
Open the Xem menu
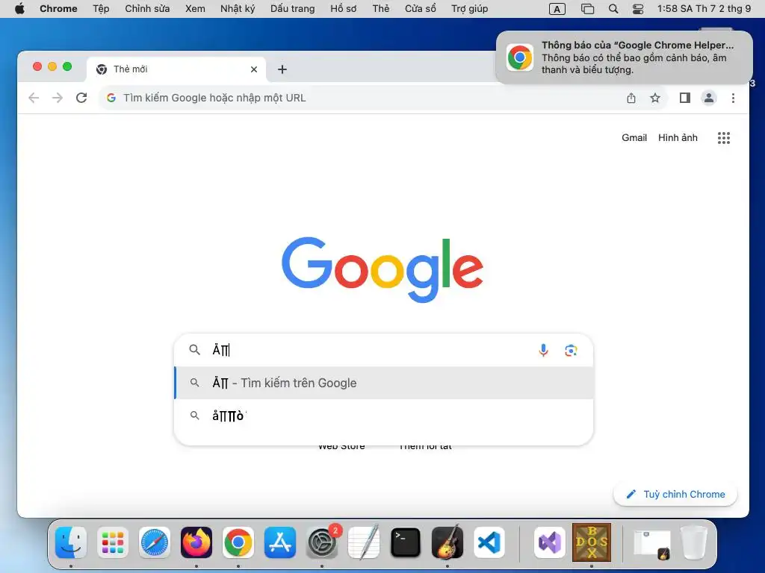[x=195, y=9]
